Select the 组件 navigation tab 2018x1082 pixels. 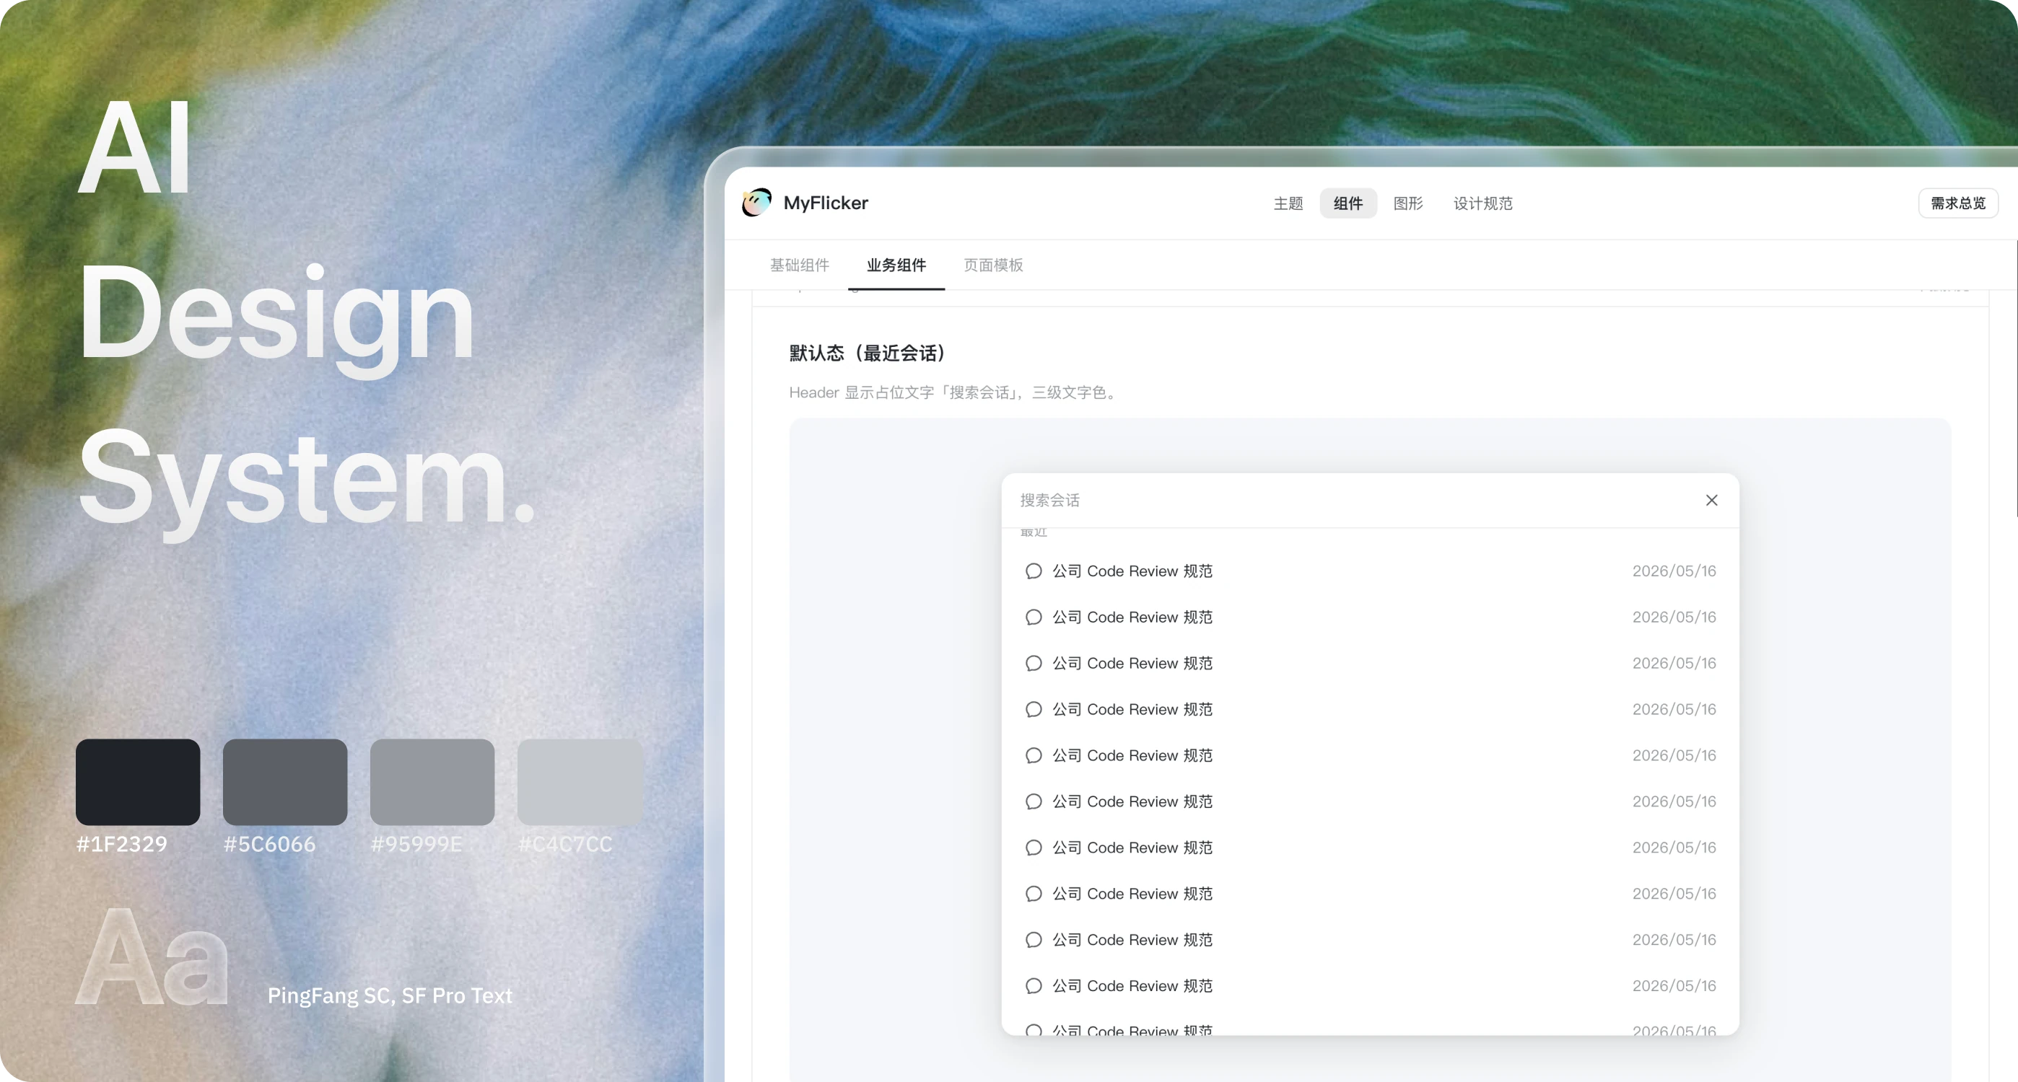click(1348, 203)
